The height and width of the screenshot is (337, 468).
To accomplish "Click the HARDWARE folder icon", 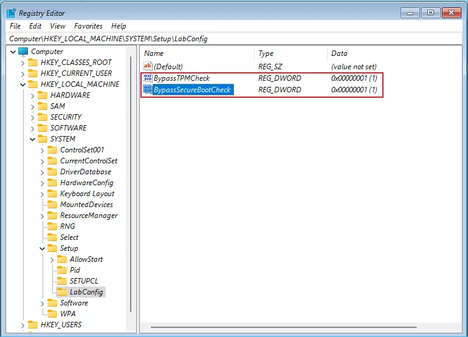I will point(43,95).
